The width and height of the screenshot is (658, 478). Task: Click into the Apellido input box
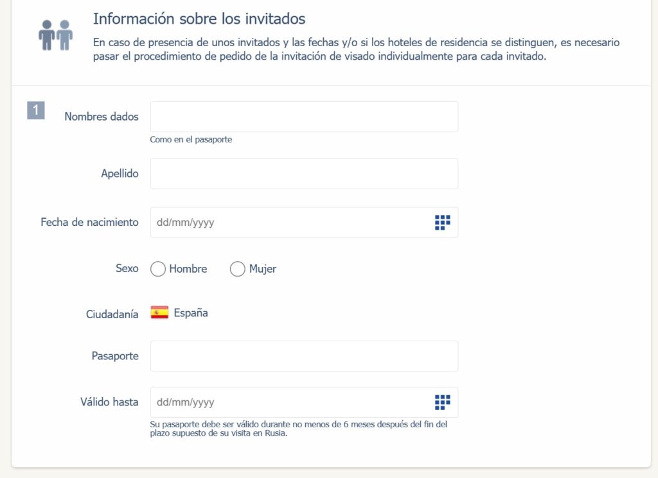coord(304,174)
